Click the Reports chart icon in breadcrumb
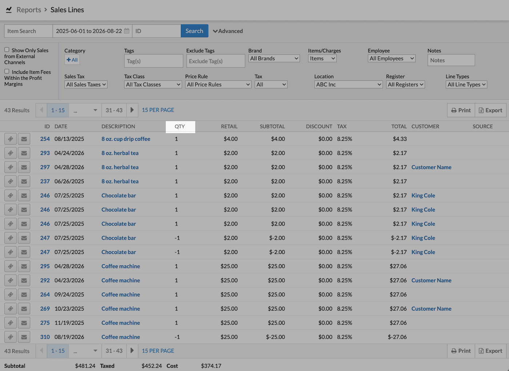 tap(9, 10)
